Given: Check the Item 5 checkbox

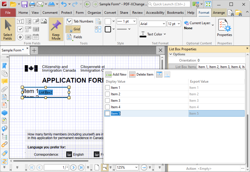Looking at the screenshot, I should point(108,114).
